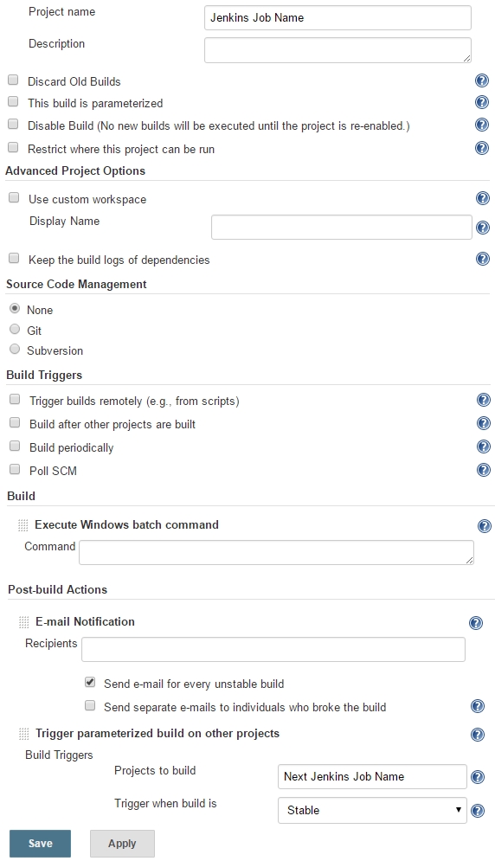Uncheck Send e-mail for every unstable build
The width and height of the screenshot is (495, 861).
(90, 683)
